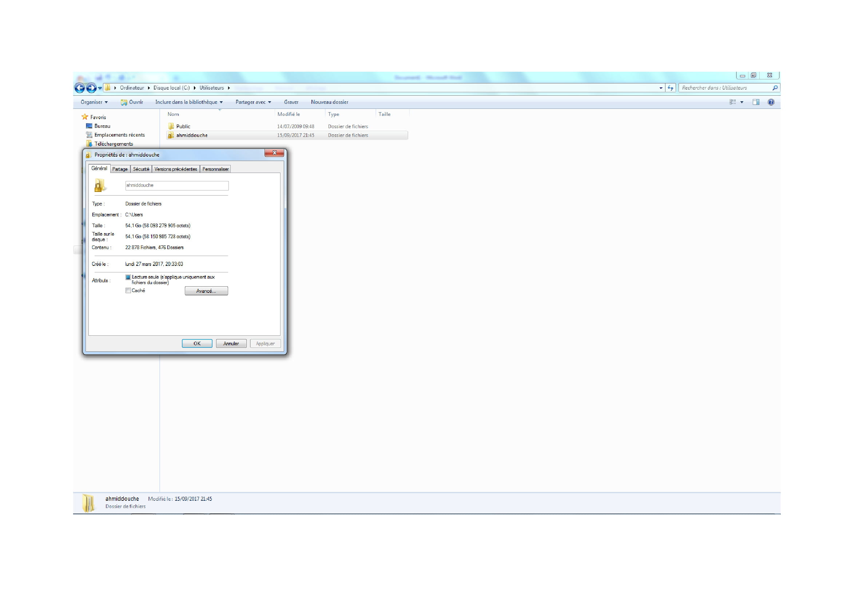Change the view with the view icon

733,102
